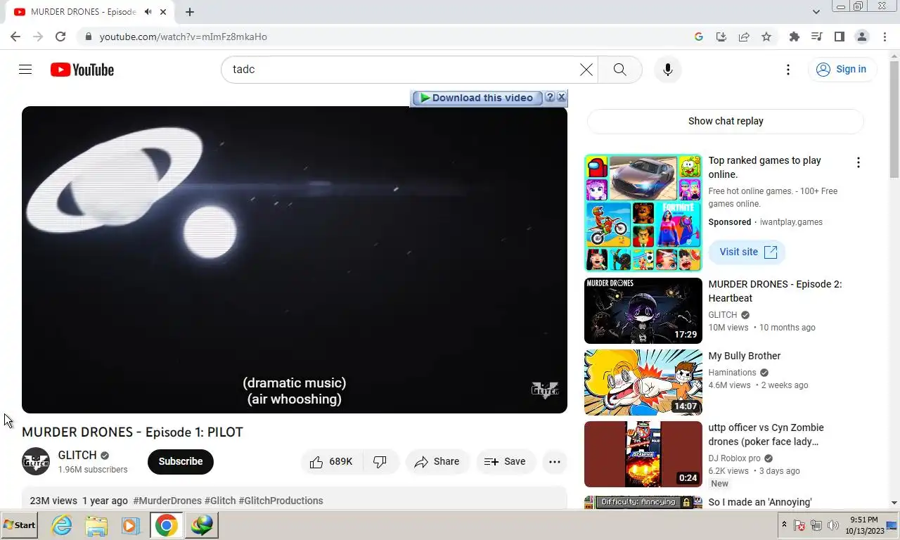
Task: Click the DJ Roblox pro channel name
Action: 734,458
